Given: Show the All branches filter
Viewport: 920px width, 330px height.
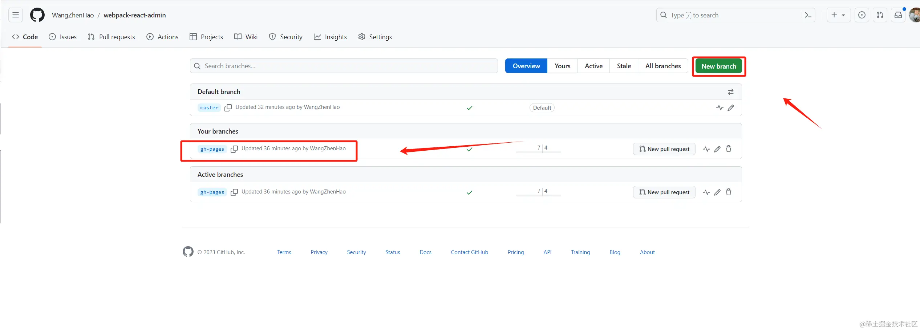Looking at the screenshot, I should 663,66.
